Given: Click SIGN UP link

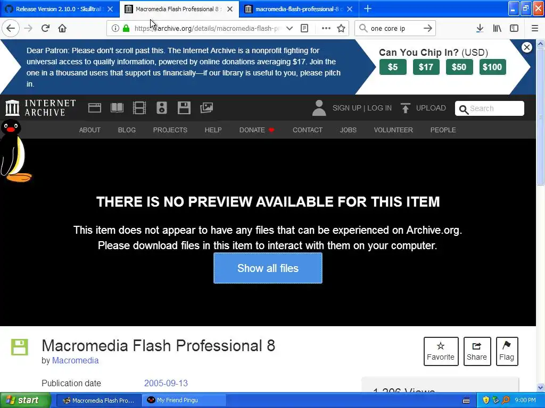Looking at the screenshot, I should [347, 108].
